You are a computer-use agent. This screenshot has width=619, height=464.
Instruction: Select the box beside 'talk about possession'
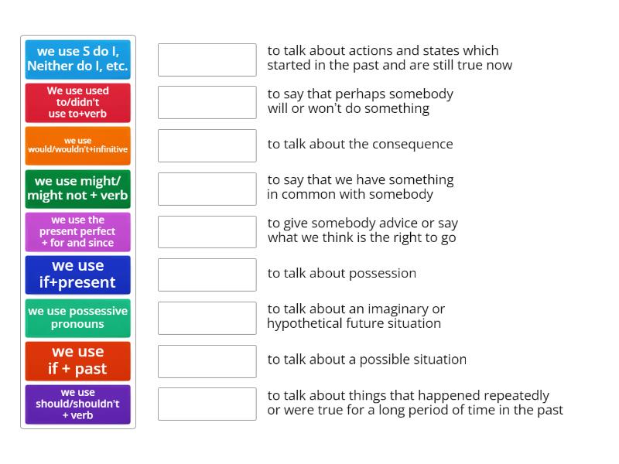pos(207,275)
